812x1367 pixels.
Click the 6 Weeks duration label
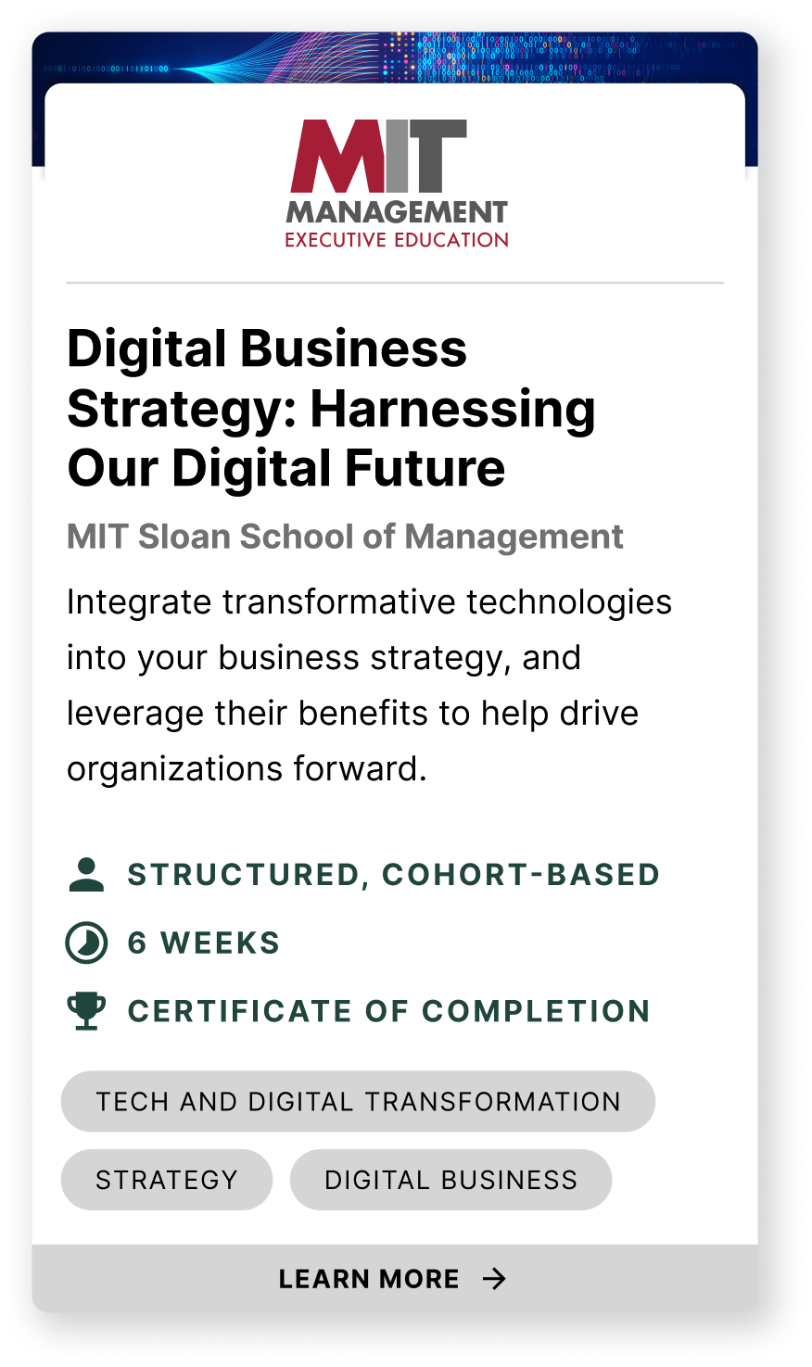click(x=204, y=943)
